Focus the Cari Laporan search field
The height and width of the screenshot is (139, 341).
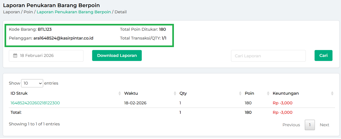coord(268,56)
